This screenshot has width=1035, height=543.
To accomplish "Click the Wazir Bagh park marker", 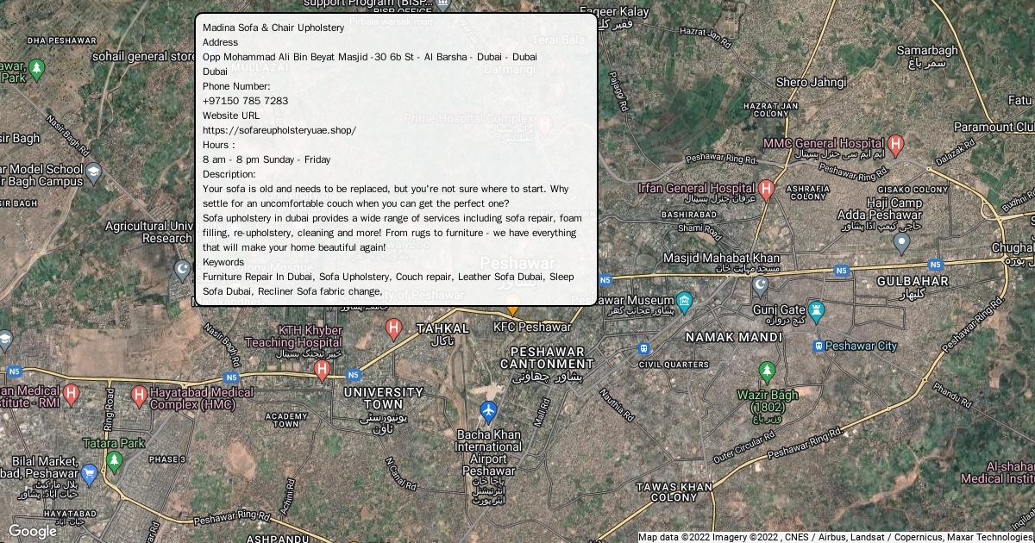I will [x=767, y=372].
